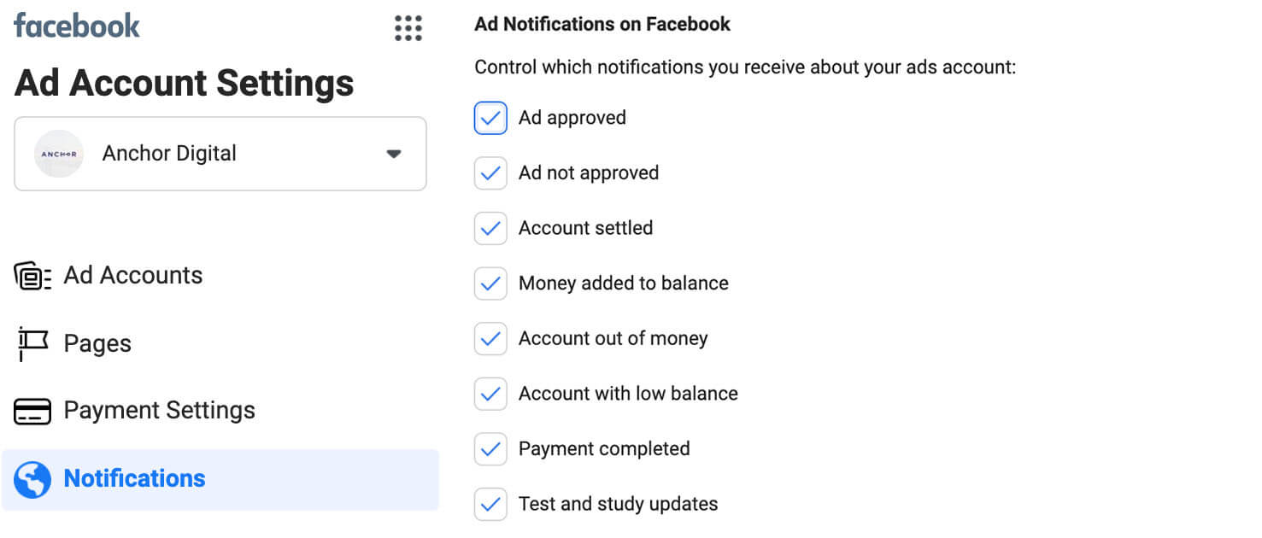Open the Pages settings page
The image size is (1262, 538).
pyautogui.click(x=97, y=342)
